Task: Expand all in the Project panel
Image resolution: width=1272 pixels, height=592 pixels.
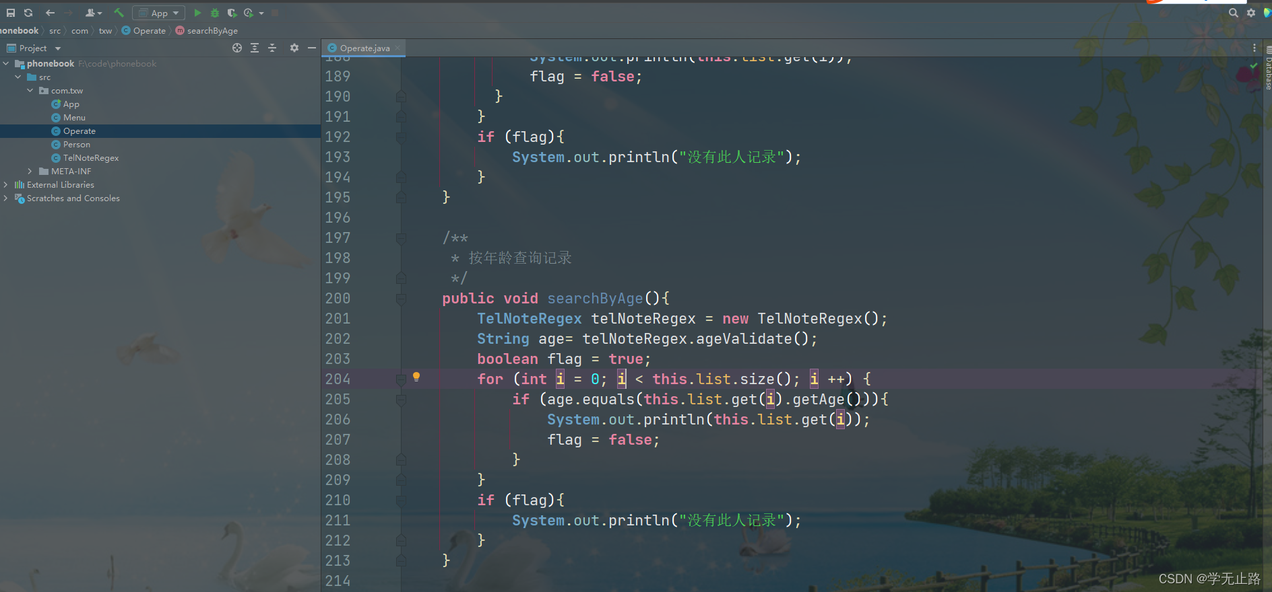Action: click(255, 48)
